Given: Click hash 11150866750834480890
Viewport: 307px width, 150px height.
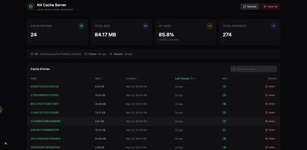Looking at the screenshot, I should pos(45,121).
